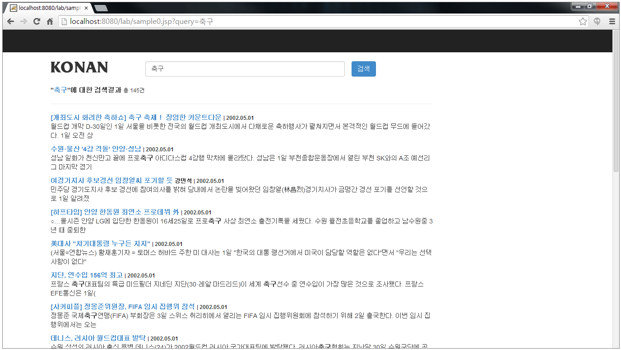
Task: Go forward with the browser forward arrow
Action: [23, 21]
